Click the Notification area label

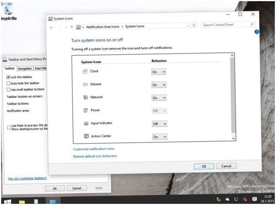(18, 111)
